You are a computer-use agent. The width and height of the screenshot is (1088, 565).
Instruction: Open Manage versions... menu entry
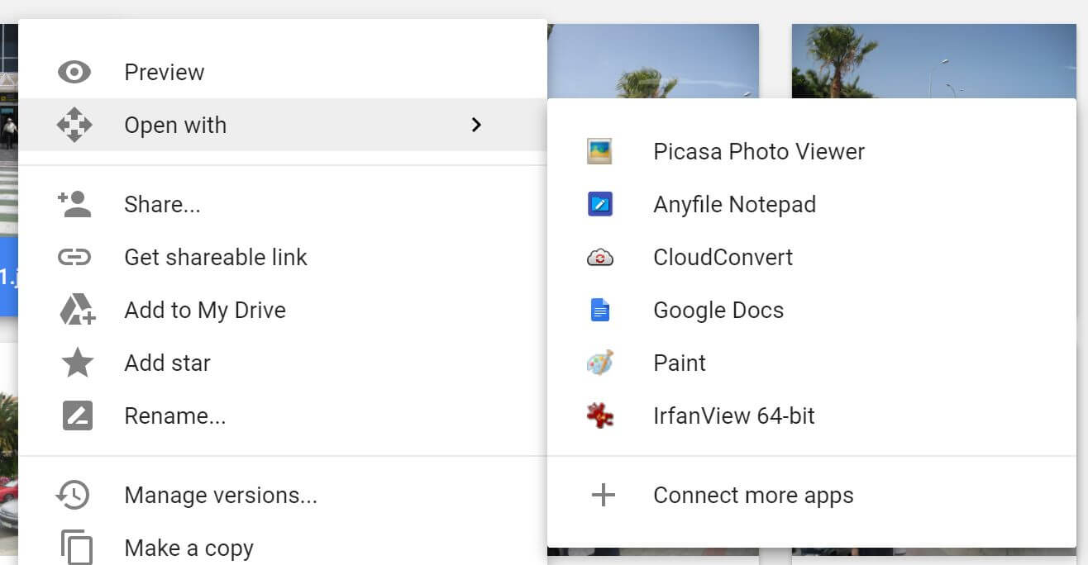pos(220,496)
